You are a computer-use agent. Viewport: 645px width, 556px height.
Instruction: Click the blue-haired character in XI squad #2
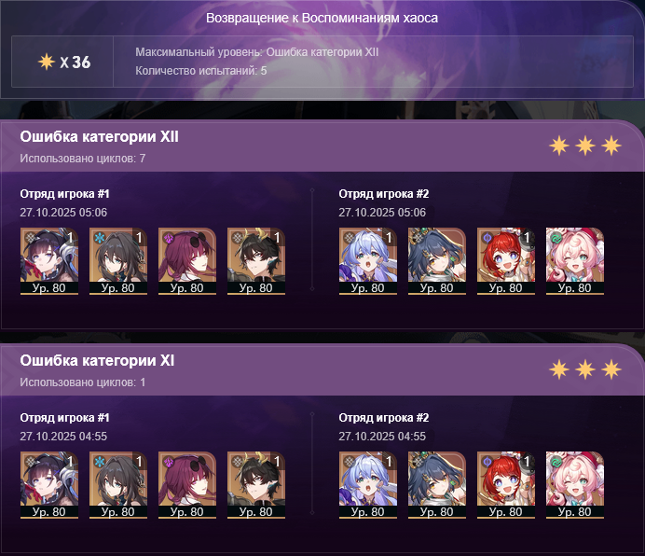point(368,485)
